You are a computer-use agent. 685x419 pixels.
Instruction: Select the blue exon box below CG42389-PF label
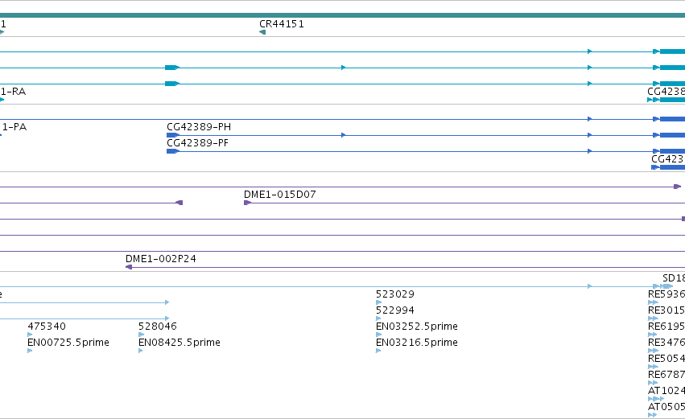tap(173, 151)
